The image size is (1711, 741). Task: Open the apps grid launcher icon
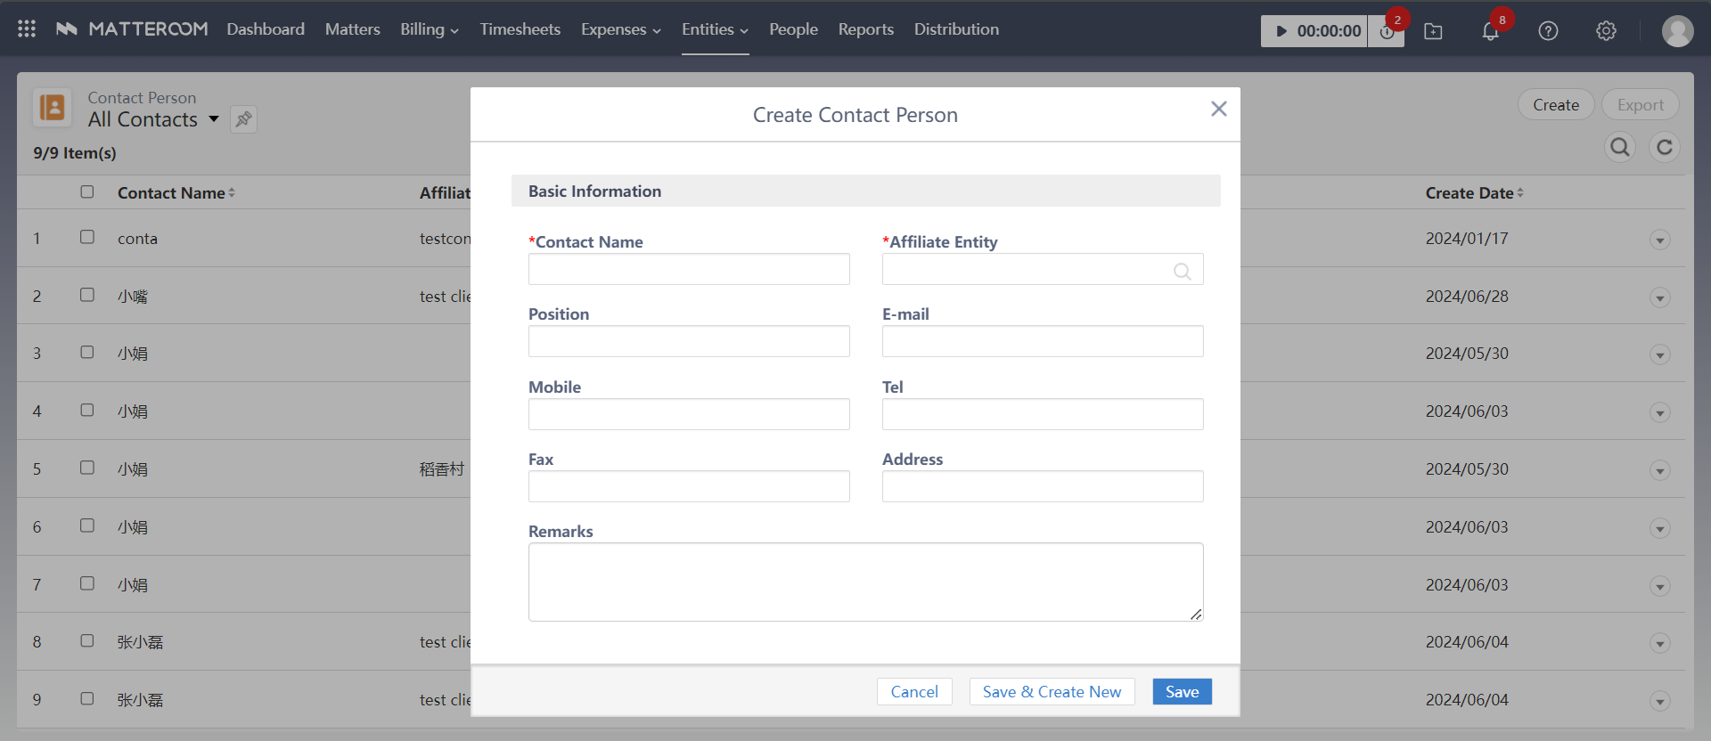(27, 29)
